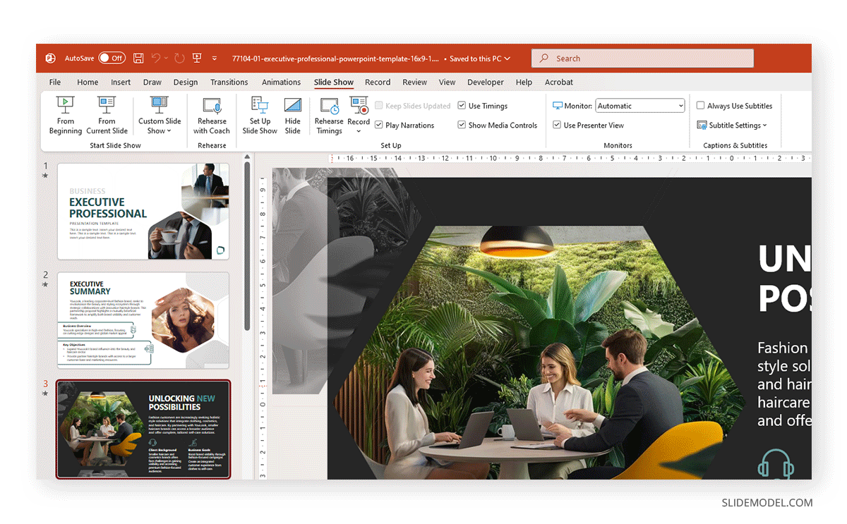The image size is (847, 524).
Task: Turn AutoSave on
Action: point(112,58)
